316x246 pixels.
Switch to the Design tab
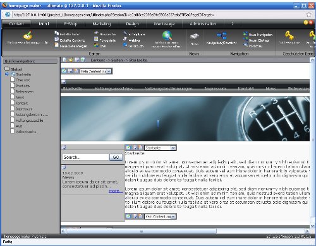132,24
